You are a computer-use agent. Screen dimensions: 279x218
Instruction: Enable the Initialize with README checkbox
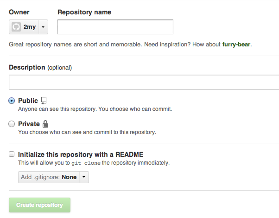[x=12, y=154]
